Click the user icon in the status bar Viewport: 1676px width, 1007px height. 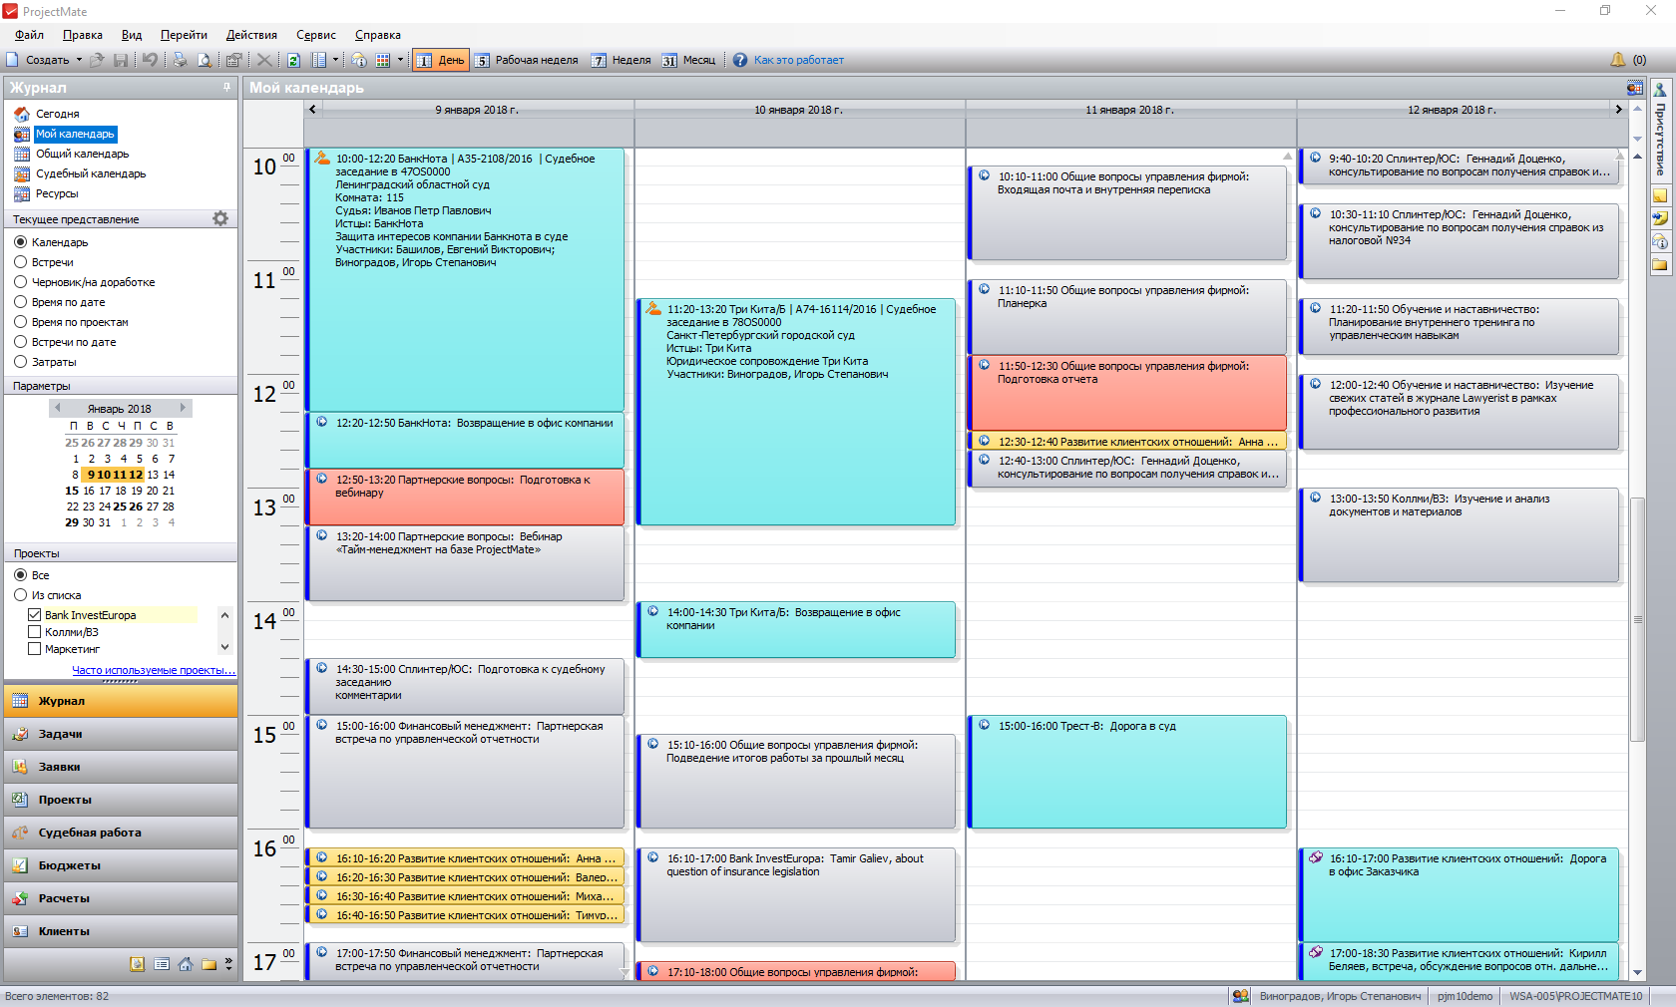[x=1241, y=996]
